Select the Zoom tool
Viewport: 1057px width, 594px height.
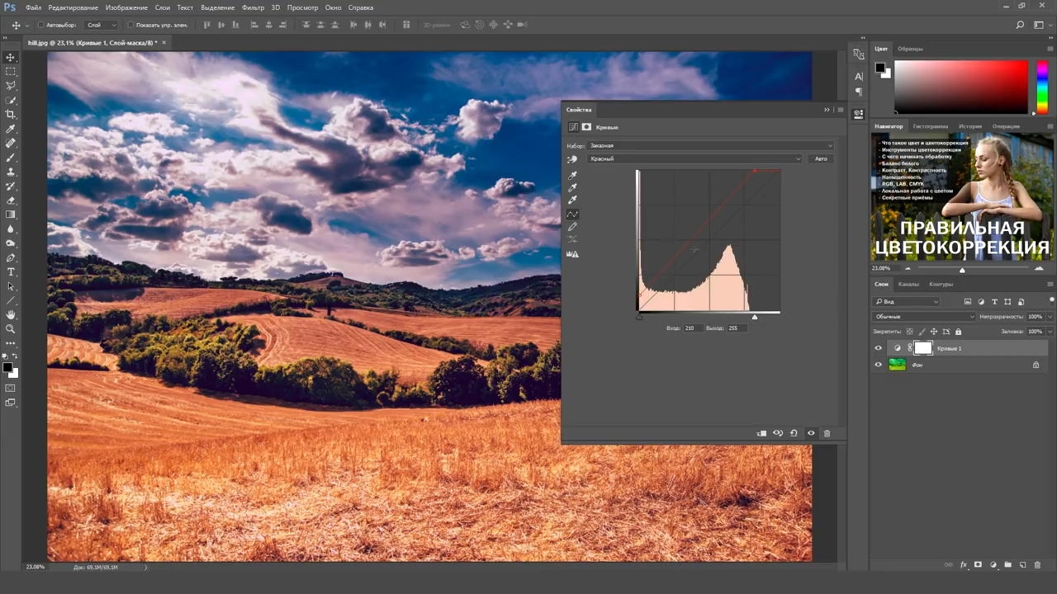pyautogui.click(x=11, y=328)
